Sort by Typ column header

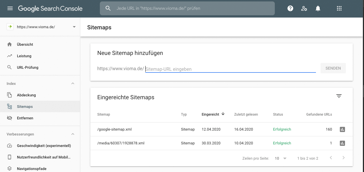click(184, 114)
